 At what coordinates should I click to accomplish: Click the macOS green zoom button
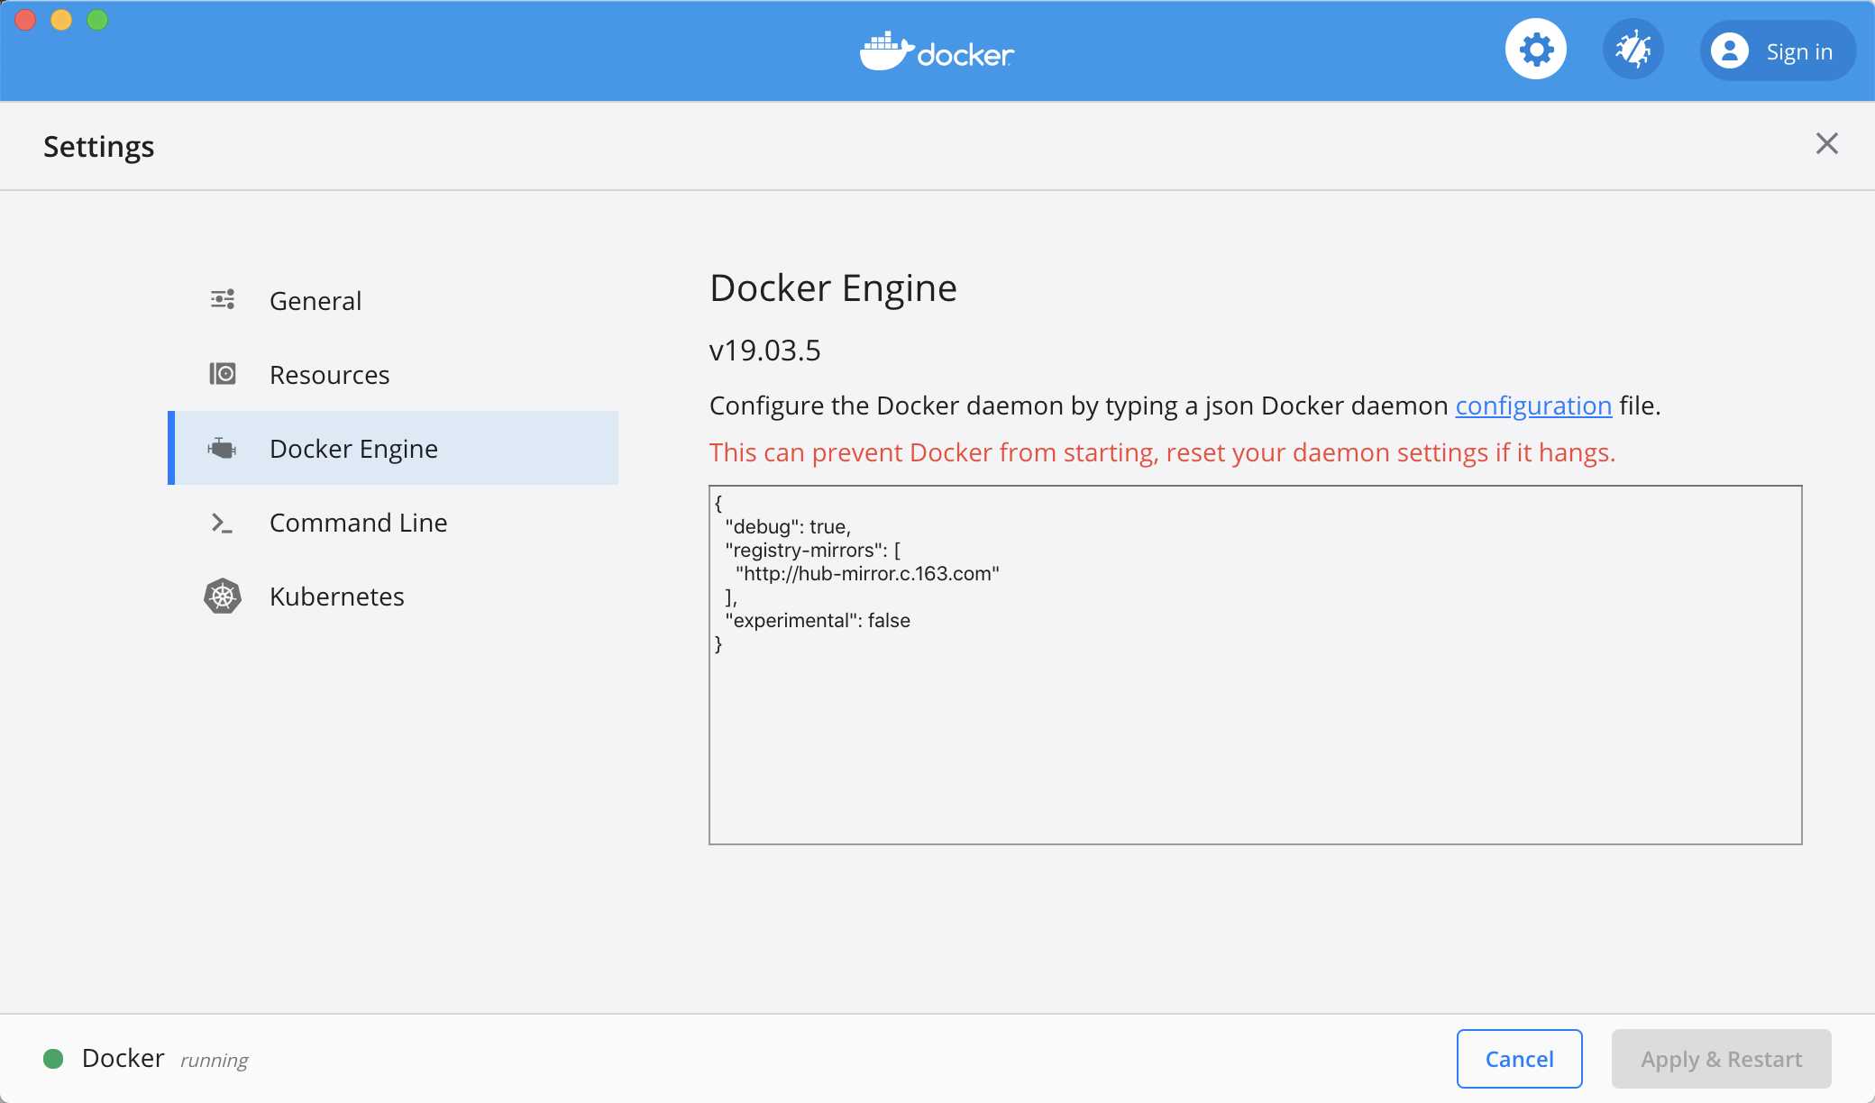pyautogui.click(x=97, y=20)
